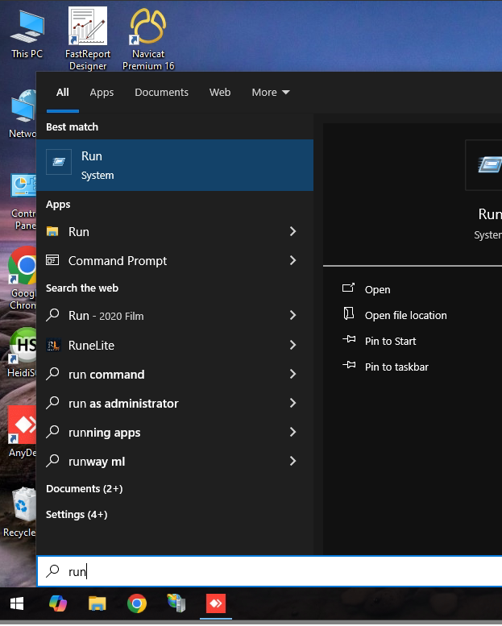Open Command Prompt from Apps list

click(x=118, y=261)
